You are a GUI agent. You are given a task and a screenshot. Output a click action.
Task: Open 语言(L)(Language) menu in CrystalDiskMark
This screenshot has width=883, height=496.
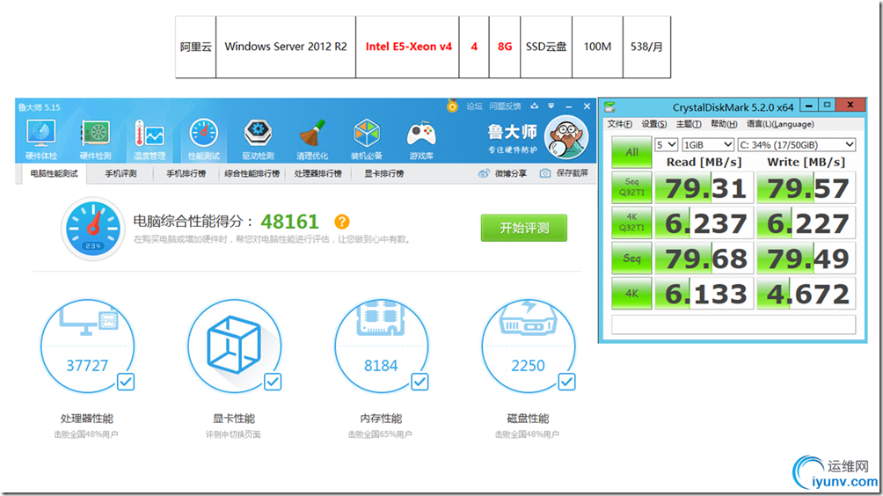point(780,124)
